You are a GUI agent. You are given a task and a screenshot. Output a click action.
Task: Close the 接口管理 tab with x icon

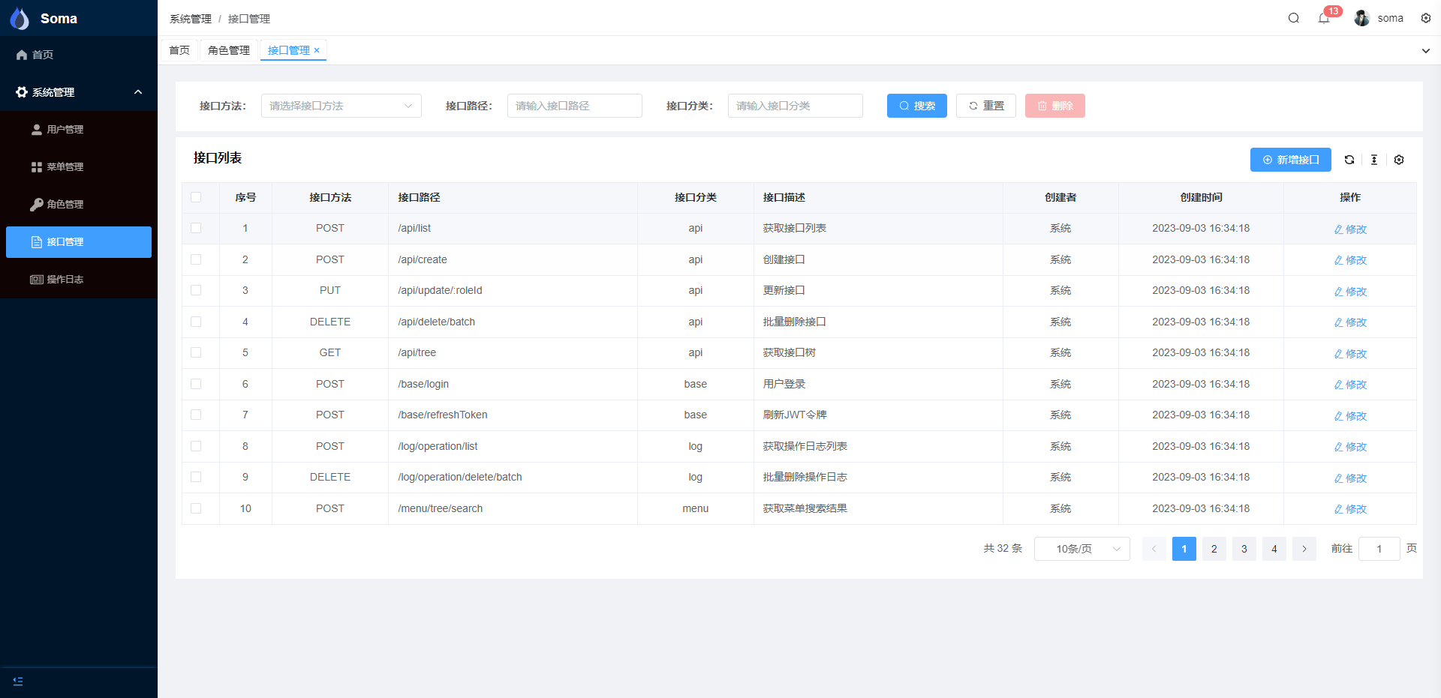click(x=317, y=50)
